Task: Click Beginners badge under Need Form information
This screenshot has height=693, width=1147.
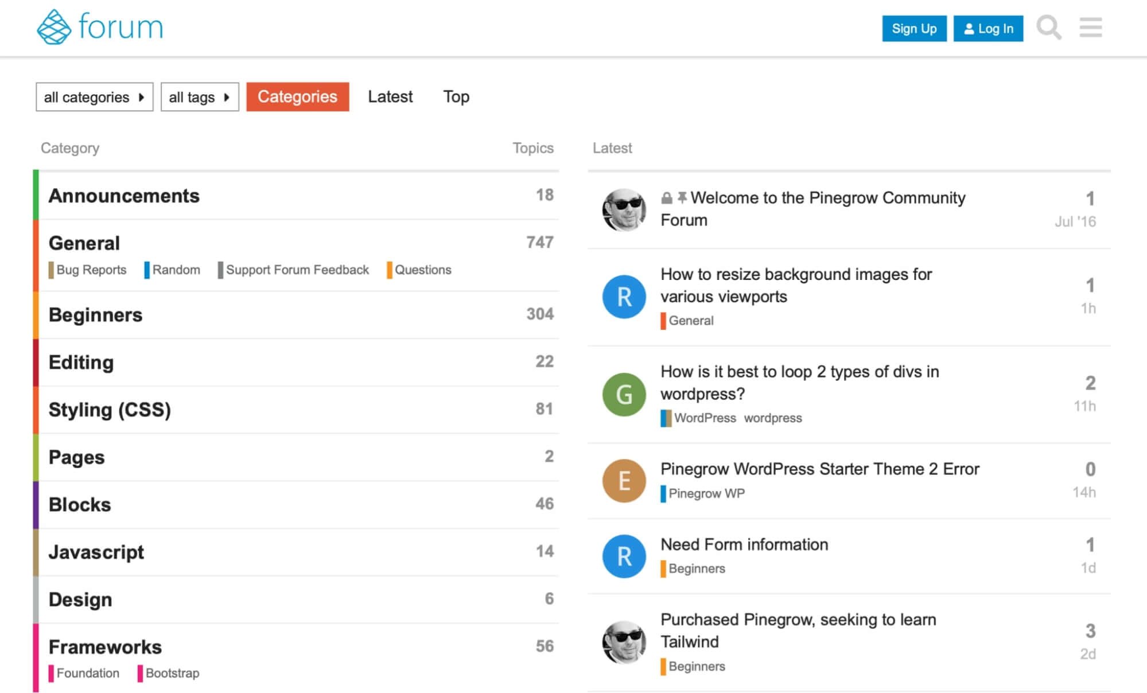Action: (x=693, y=569)
